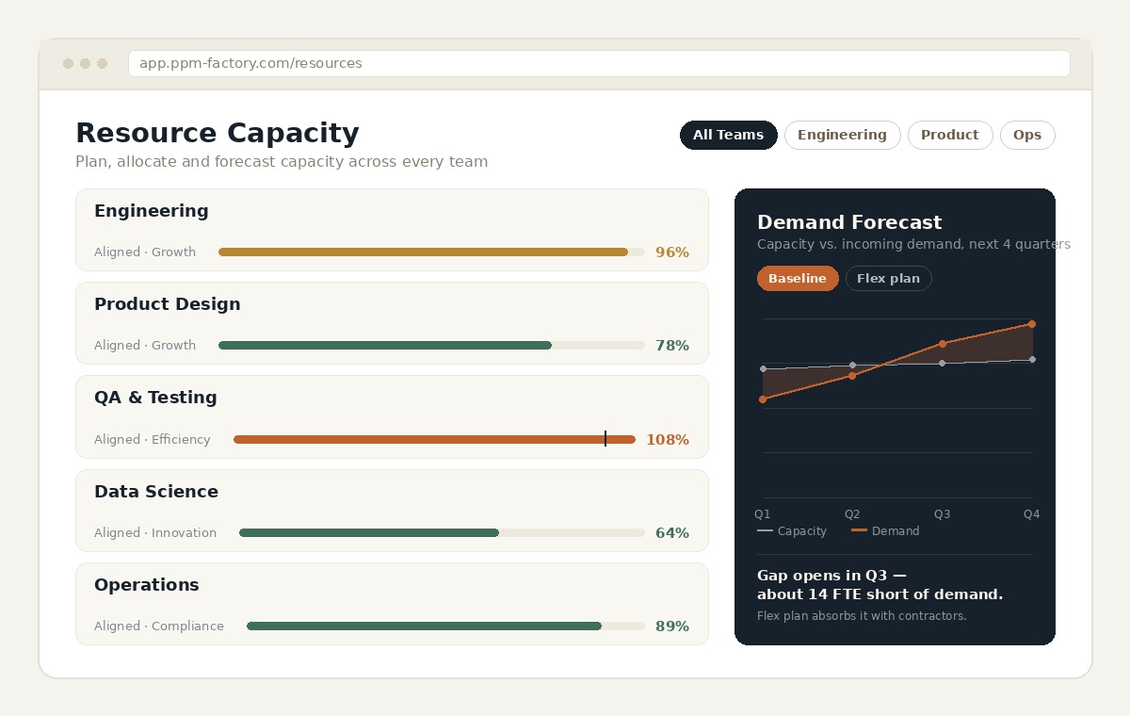Switch forecast to Flex plan scenario

888,278
